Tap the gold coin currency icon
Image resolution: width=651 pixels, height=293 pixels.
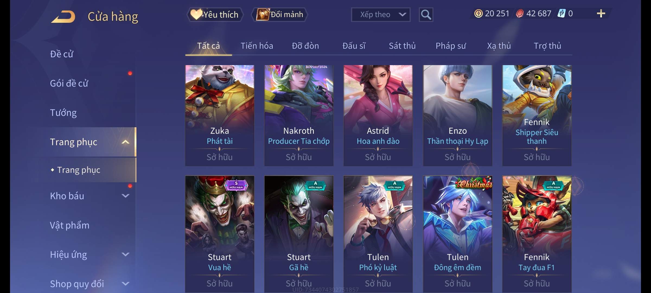[478, 14]
